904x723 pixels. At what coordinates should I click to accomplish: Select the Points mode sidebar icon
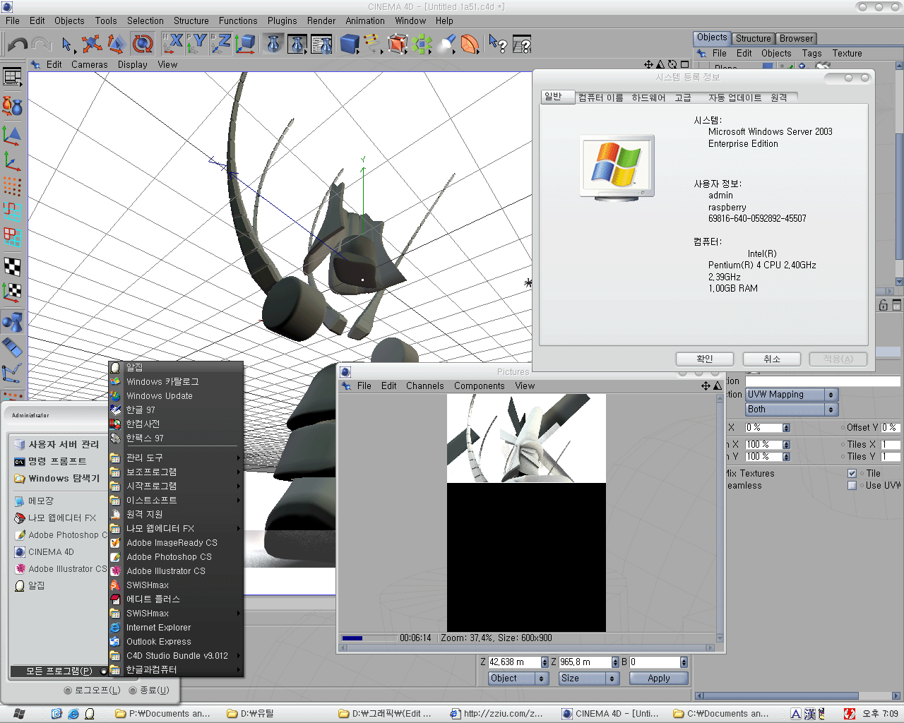point(12,186)
